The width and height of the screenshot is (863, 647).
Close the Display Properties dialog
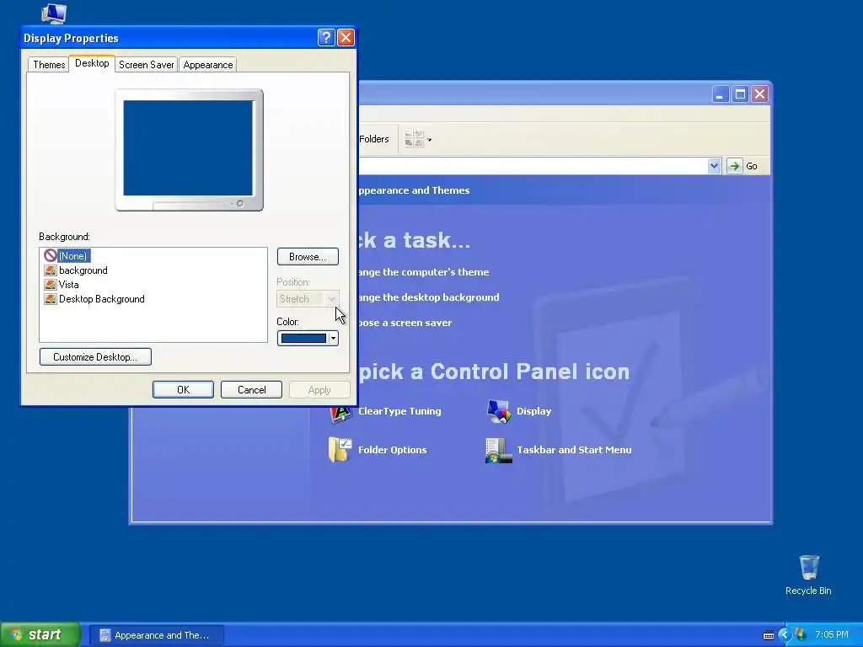(346, 37)
